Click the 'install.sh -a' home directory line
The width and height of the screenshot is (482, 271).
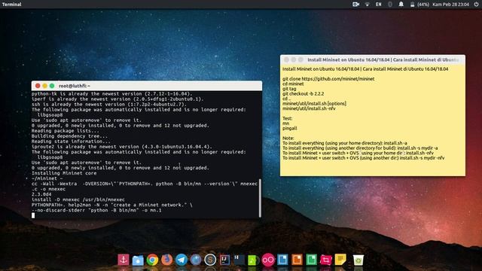coord(345,143)
